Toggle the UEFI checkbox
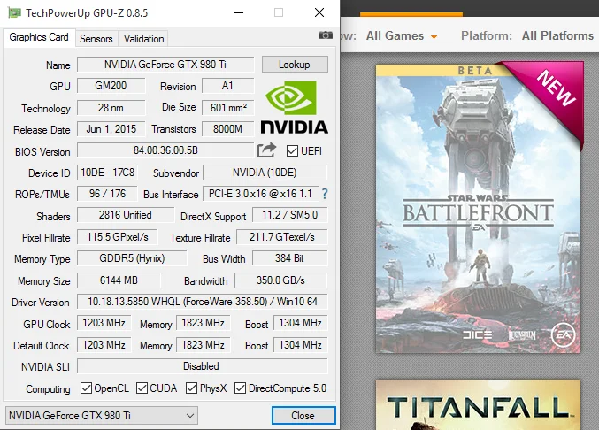 tap(292, 150)
